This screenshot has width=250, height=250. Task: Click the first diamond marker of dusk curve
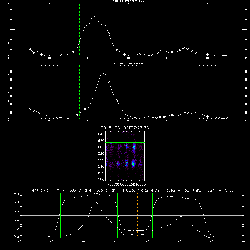click(x=30, y=109)
